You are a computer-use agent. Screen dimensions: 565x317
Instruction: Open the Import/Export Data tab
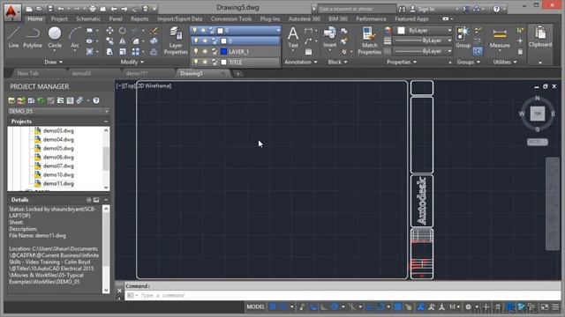point(179,18)
